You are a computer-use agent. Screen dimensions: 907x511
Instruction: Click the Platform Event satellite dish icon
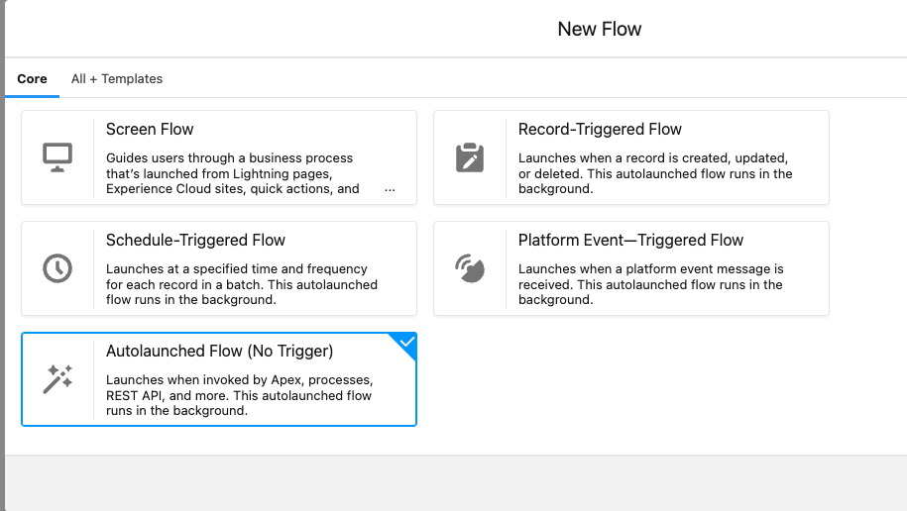pyautogui.click(x=470, y=268)
